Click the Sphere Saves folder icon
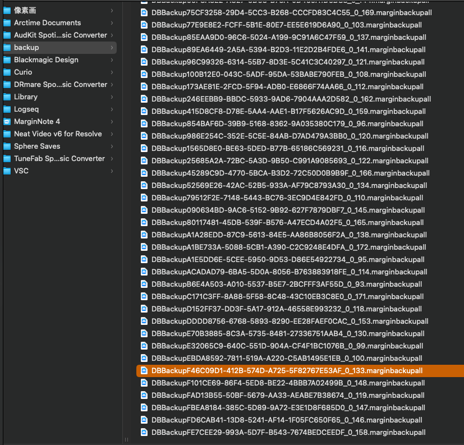The width and height of the screenshot is (464, 445). point(7,146)
